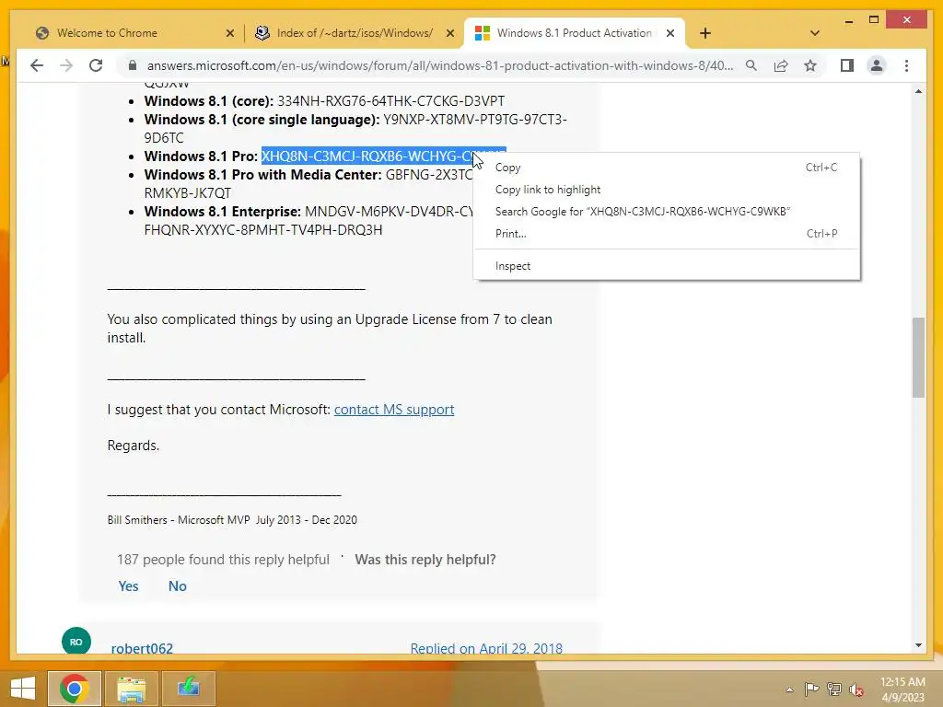Screen dimensions: 943x707
Task: Open the installer icon in the taskbar
Action: pyautogui.click(x=189, y=688)
